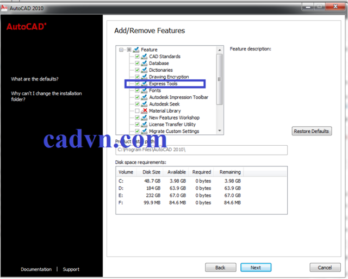Select the Drawing Encryption tree label
The image size is (348, 279).
tap(169, 77)
